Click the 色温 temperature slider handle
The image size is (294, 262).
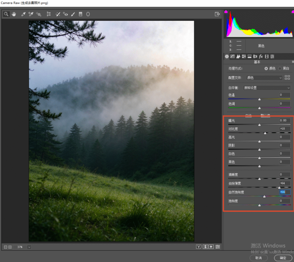tap(260, 99)
